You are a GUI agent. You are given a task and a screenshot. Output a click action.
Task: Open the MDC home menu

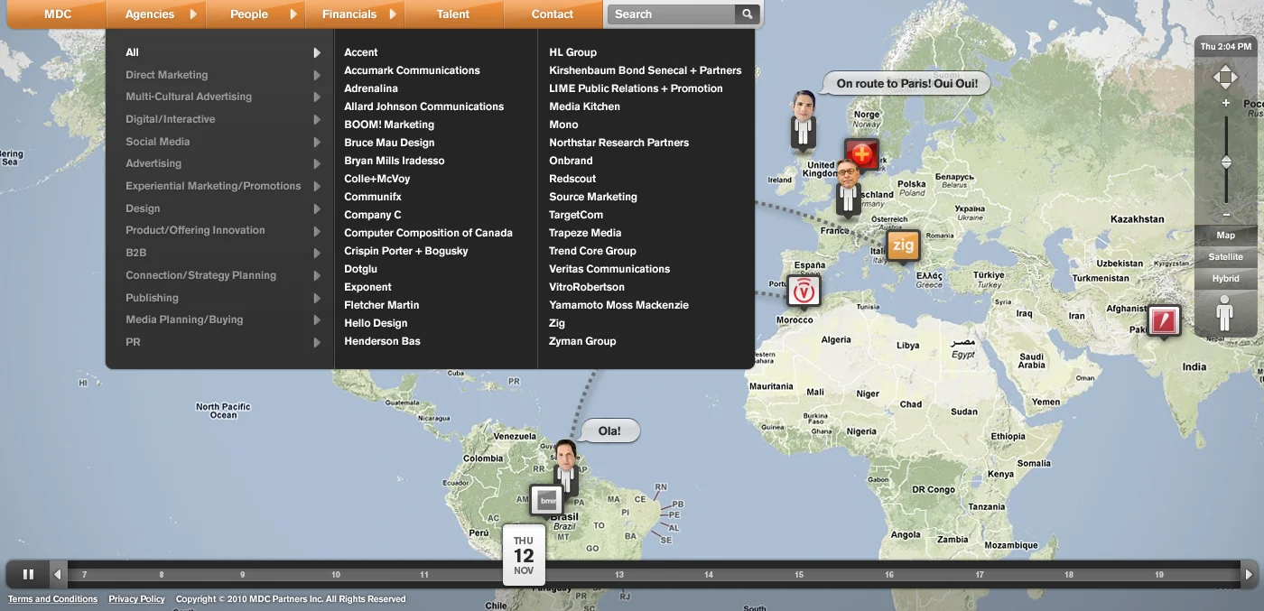[58, 14]
